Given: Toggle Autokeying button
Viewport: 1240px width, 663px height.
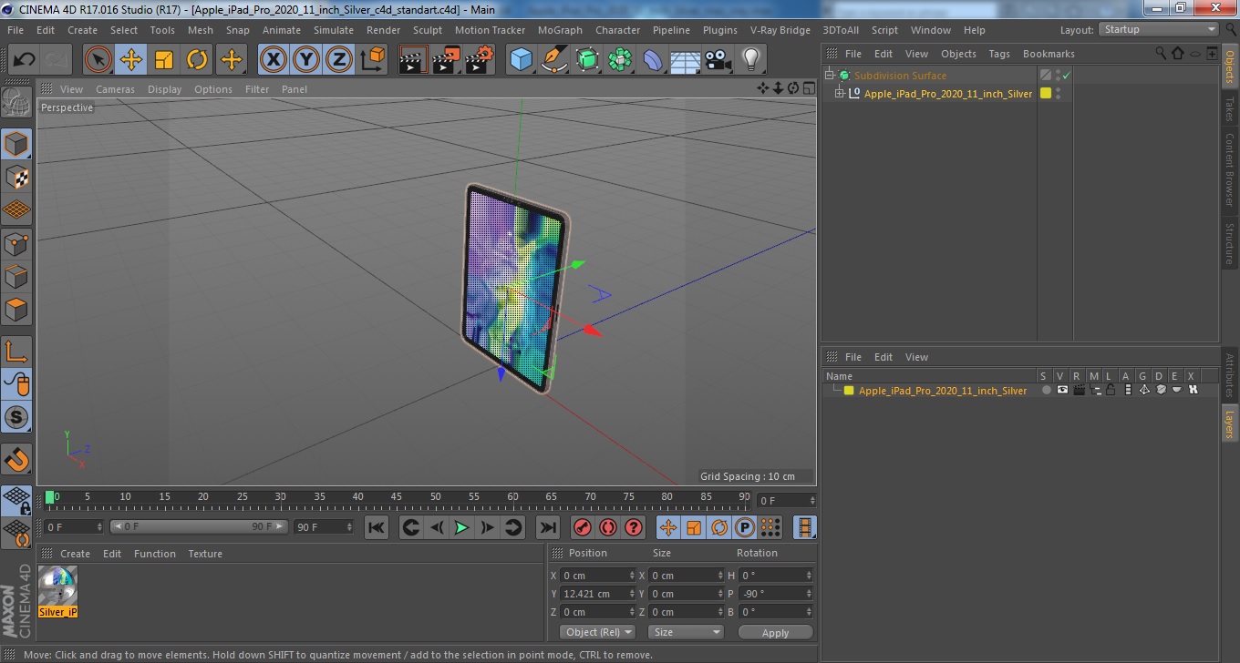Looking at the screenshot, I should (x=608, y=527).
